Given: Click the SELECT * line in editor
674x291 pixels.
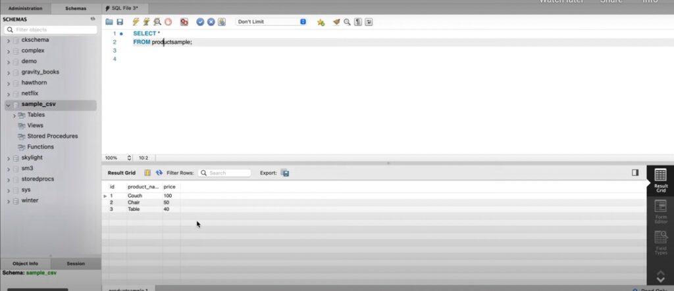Looking at the screenshot, I should click(147, 34).
